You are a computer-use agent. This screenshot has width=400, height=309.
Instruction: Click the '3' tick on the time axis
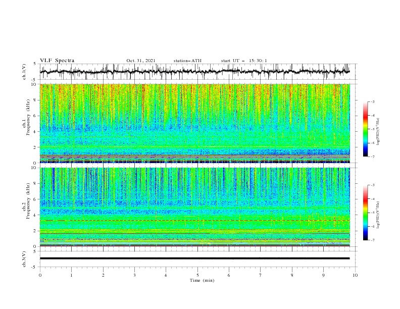pos(134,275)
